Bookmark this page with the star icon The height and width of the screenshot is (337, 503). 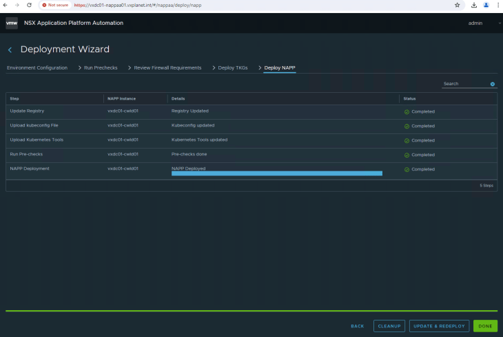point(457,5)
